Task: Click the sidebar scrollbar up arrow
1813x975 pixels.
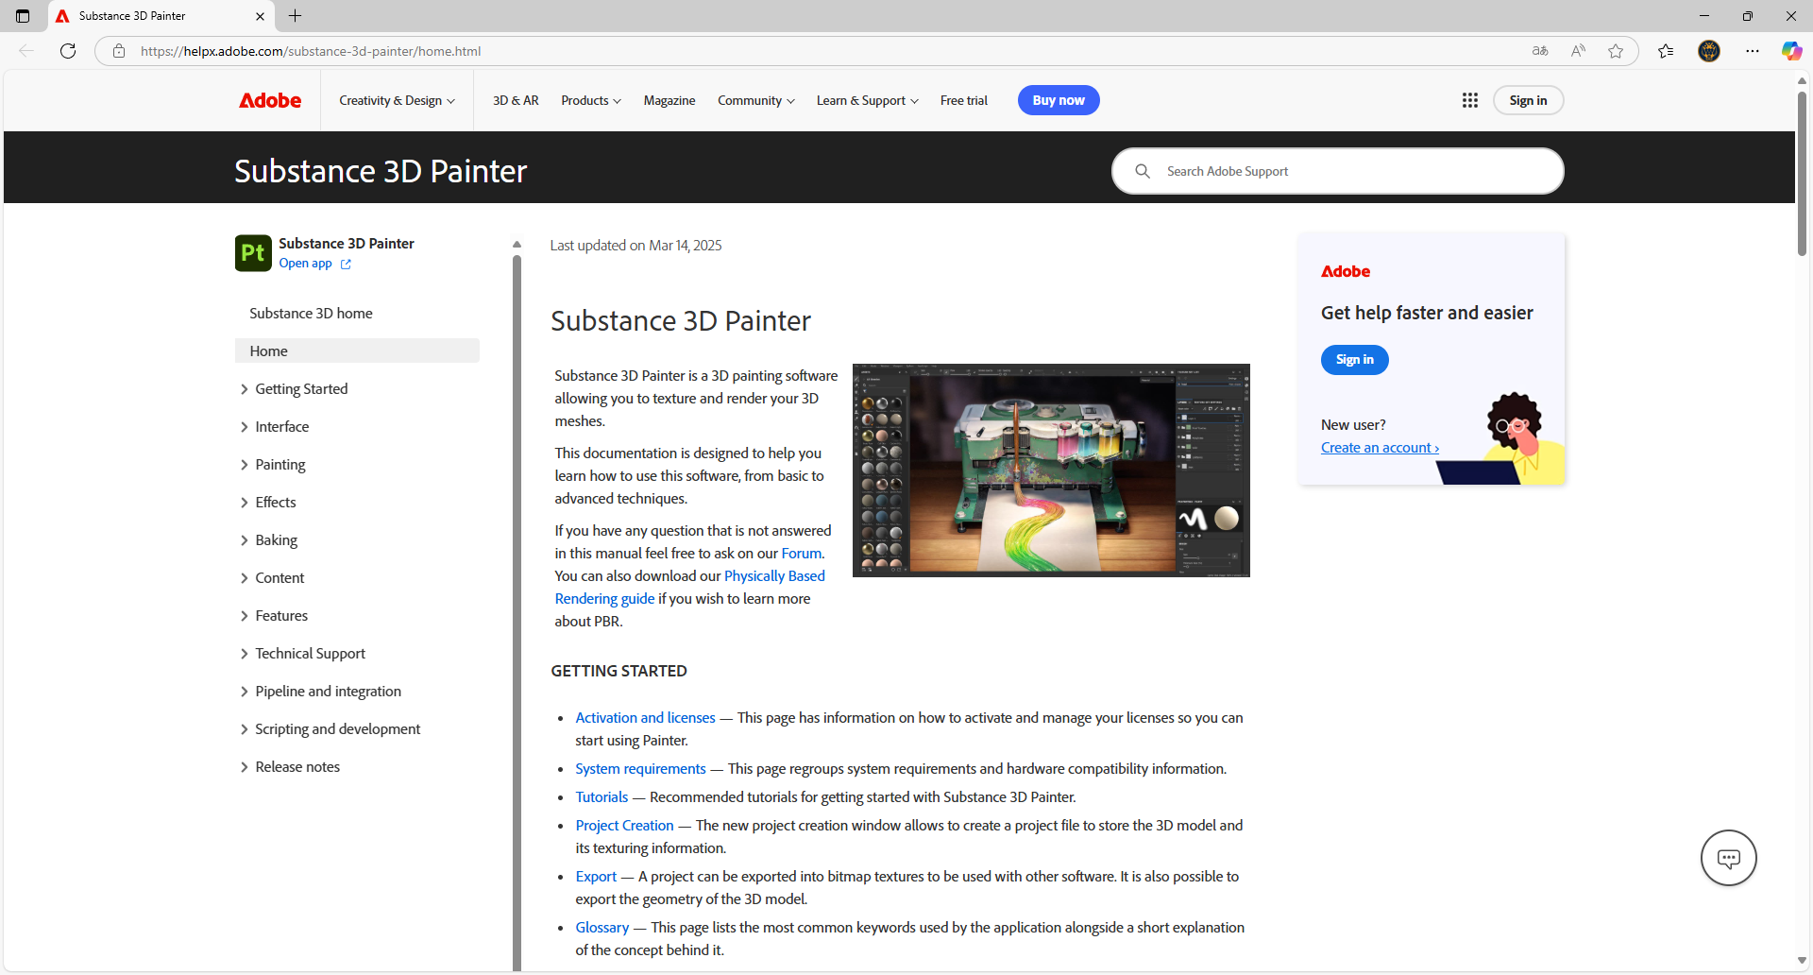Action: point(517,245)
